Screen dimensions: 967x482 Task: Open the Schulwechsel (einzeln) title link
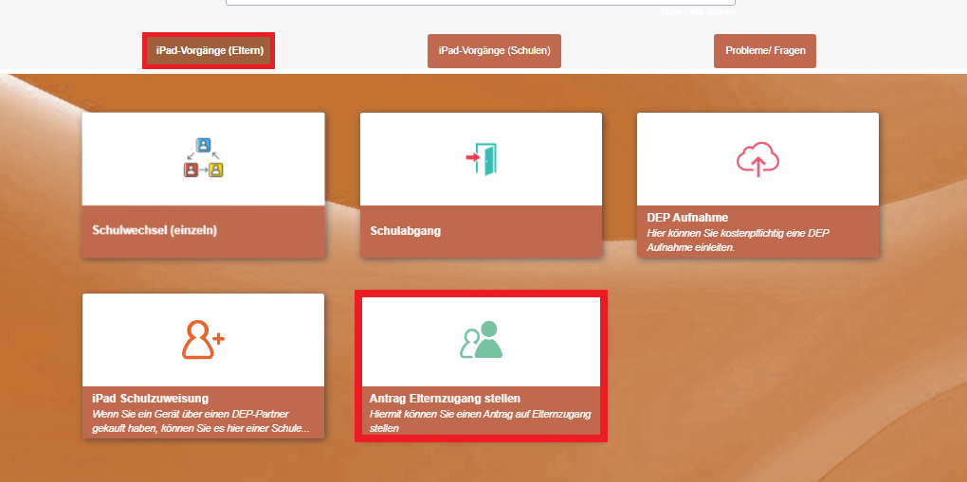pos(155,230)
